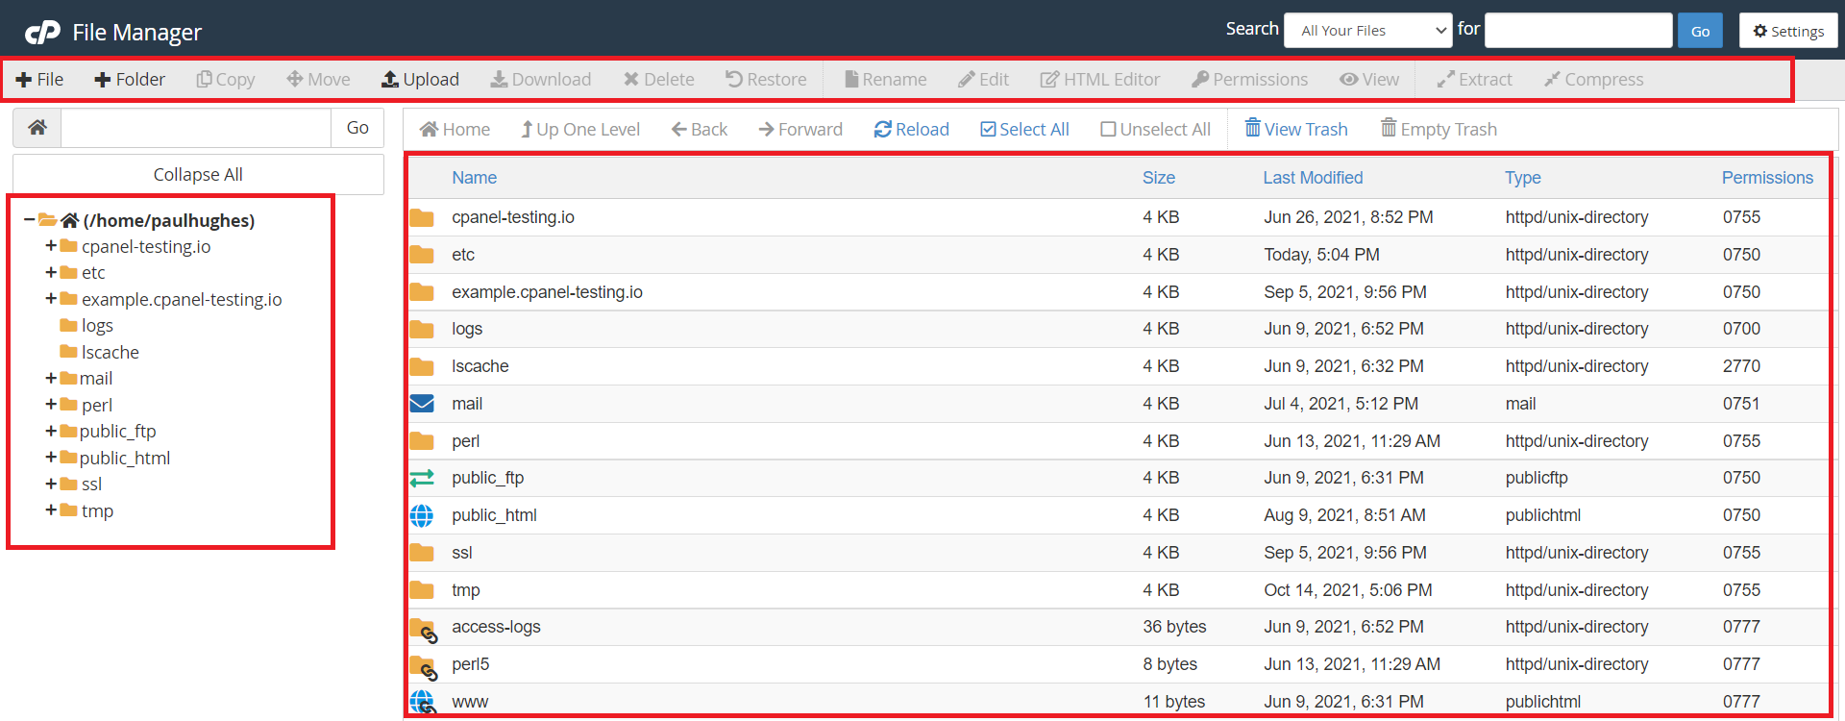
Task: Open View Trash
Action: pyautogui.click(x=1295, y=130)
